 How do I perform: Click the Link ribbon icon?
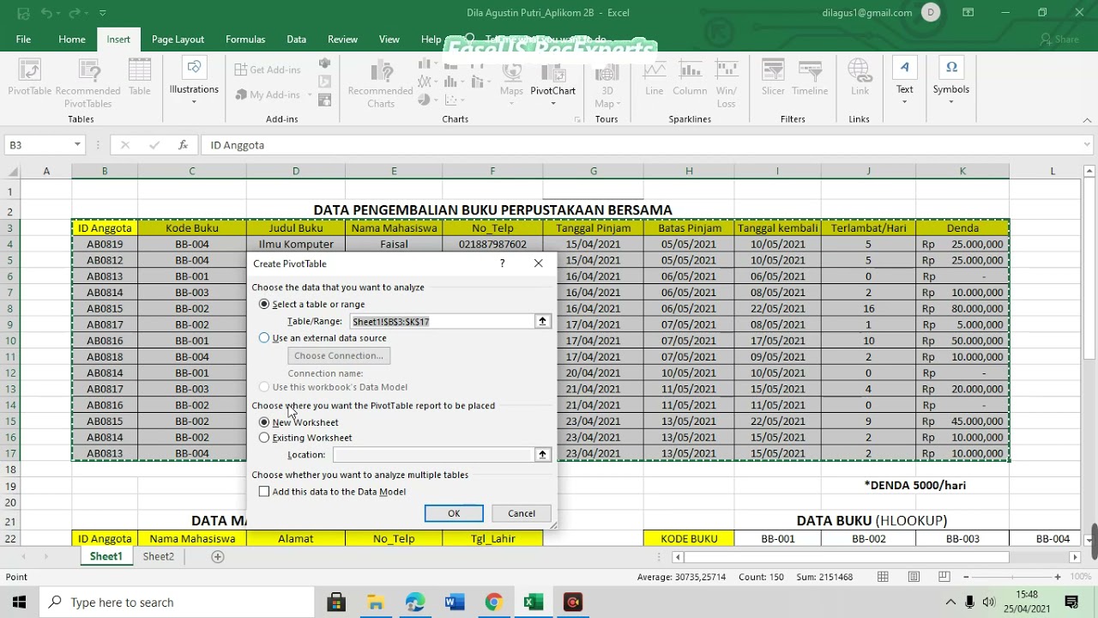[x=860, y=79]
